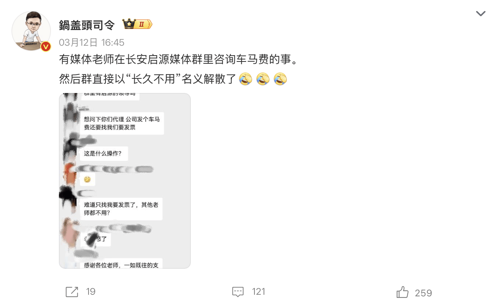Click the comment count 121
497x305 pixels.
258,292
